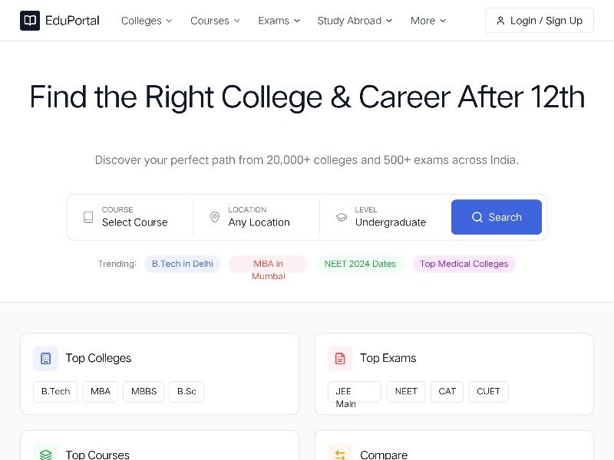Pick the MBBS chip under Top Colleges
The image size is (614, 460).
[x=144, y=391]
